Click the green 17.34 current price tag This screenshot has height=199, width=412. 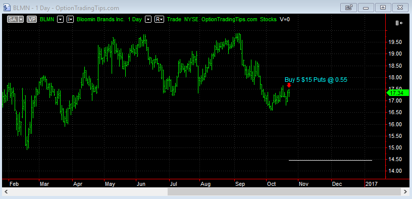(x=397, y=93)
